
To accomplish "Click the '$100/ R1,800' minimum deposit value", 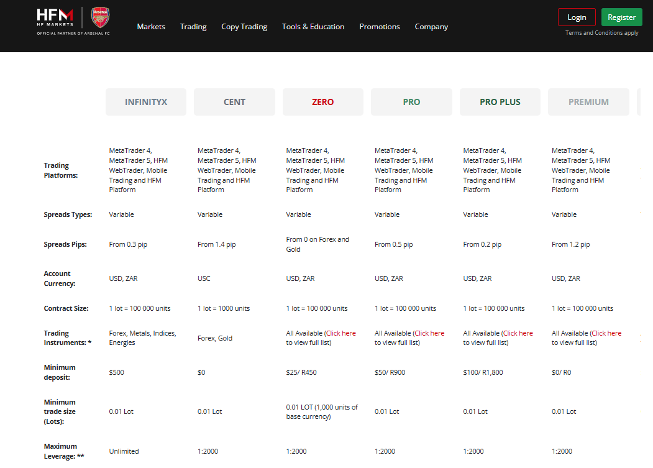I will pyautogui.click(x=483, y=372).
